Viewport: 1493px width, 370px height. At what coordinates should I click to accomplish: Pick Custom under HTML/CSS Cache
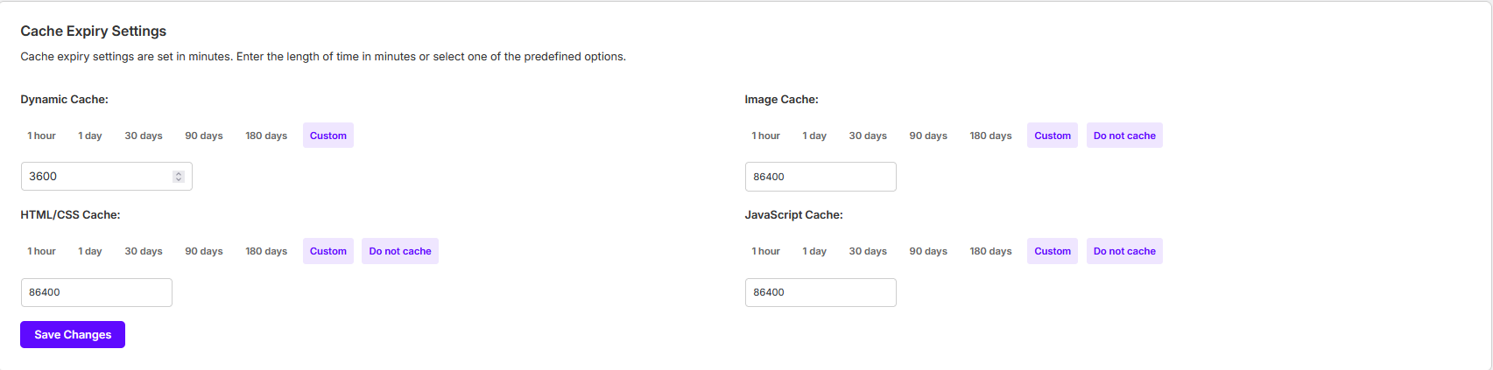coord(328,251)
